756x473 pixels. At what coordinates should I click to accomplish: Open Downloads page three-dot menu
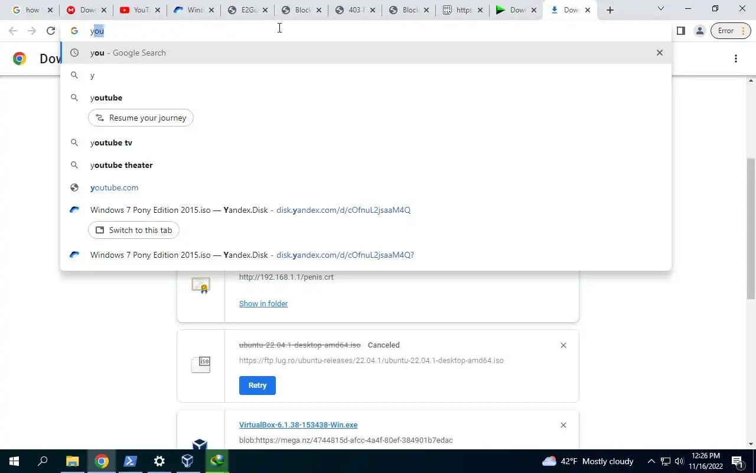point(736,59)
